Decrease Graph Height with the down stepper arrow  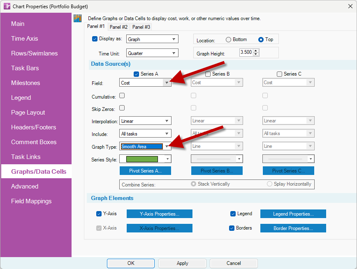[256, 54]
